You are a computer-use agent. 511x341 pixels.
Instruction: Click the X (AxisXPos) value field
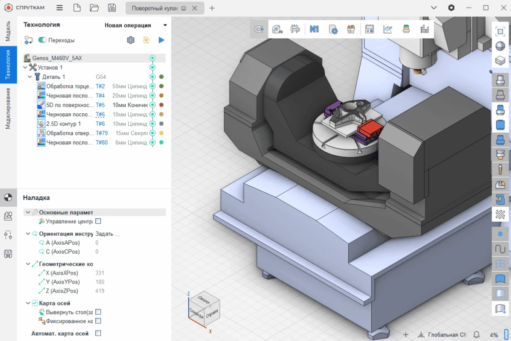(100, 273)
